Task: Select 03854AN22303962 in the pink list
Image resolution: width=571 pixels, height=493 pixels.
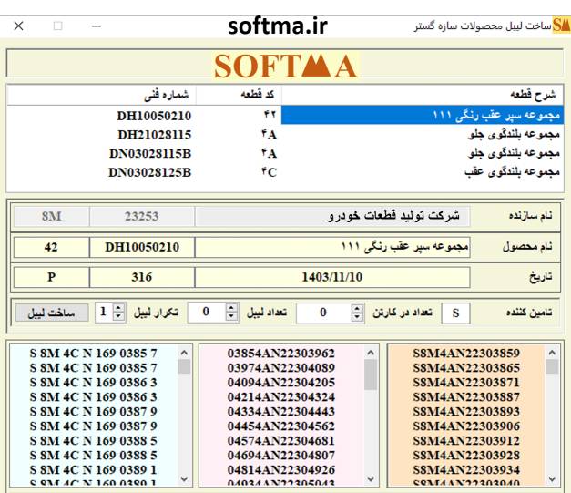Action: coord(280,353)
